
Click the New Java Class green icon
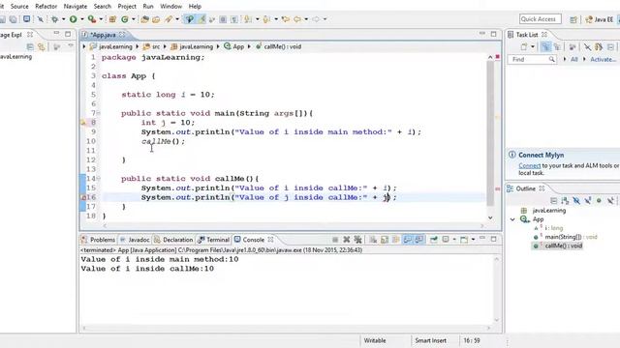pyautogui.click(x=125, y=19)
